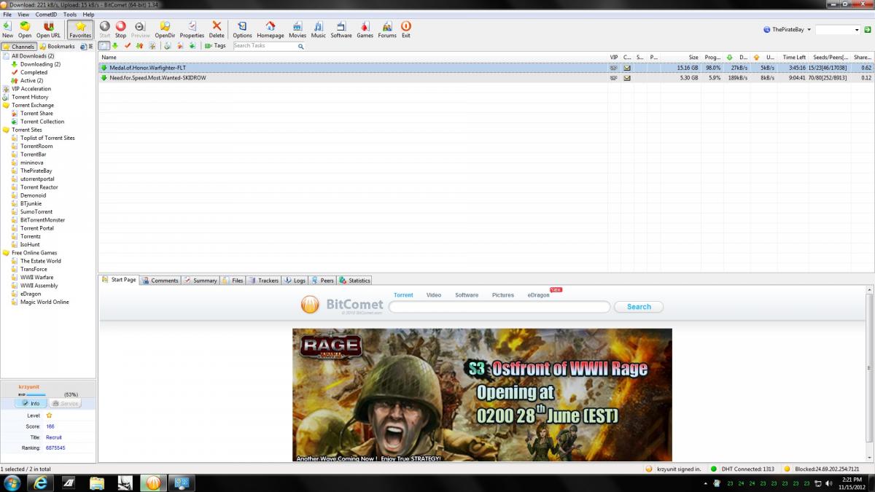Open Internet Explorer from the taskbar
Image resolution: width=875 pixels, height=492 pixels.
39,483
